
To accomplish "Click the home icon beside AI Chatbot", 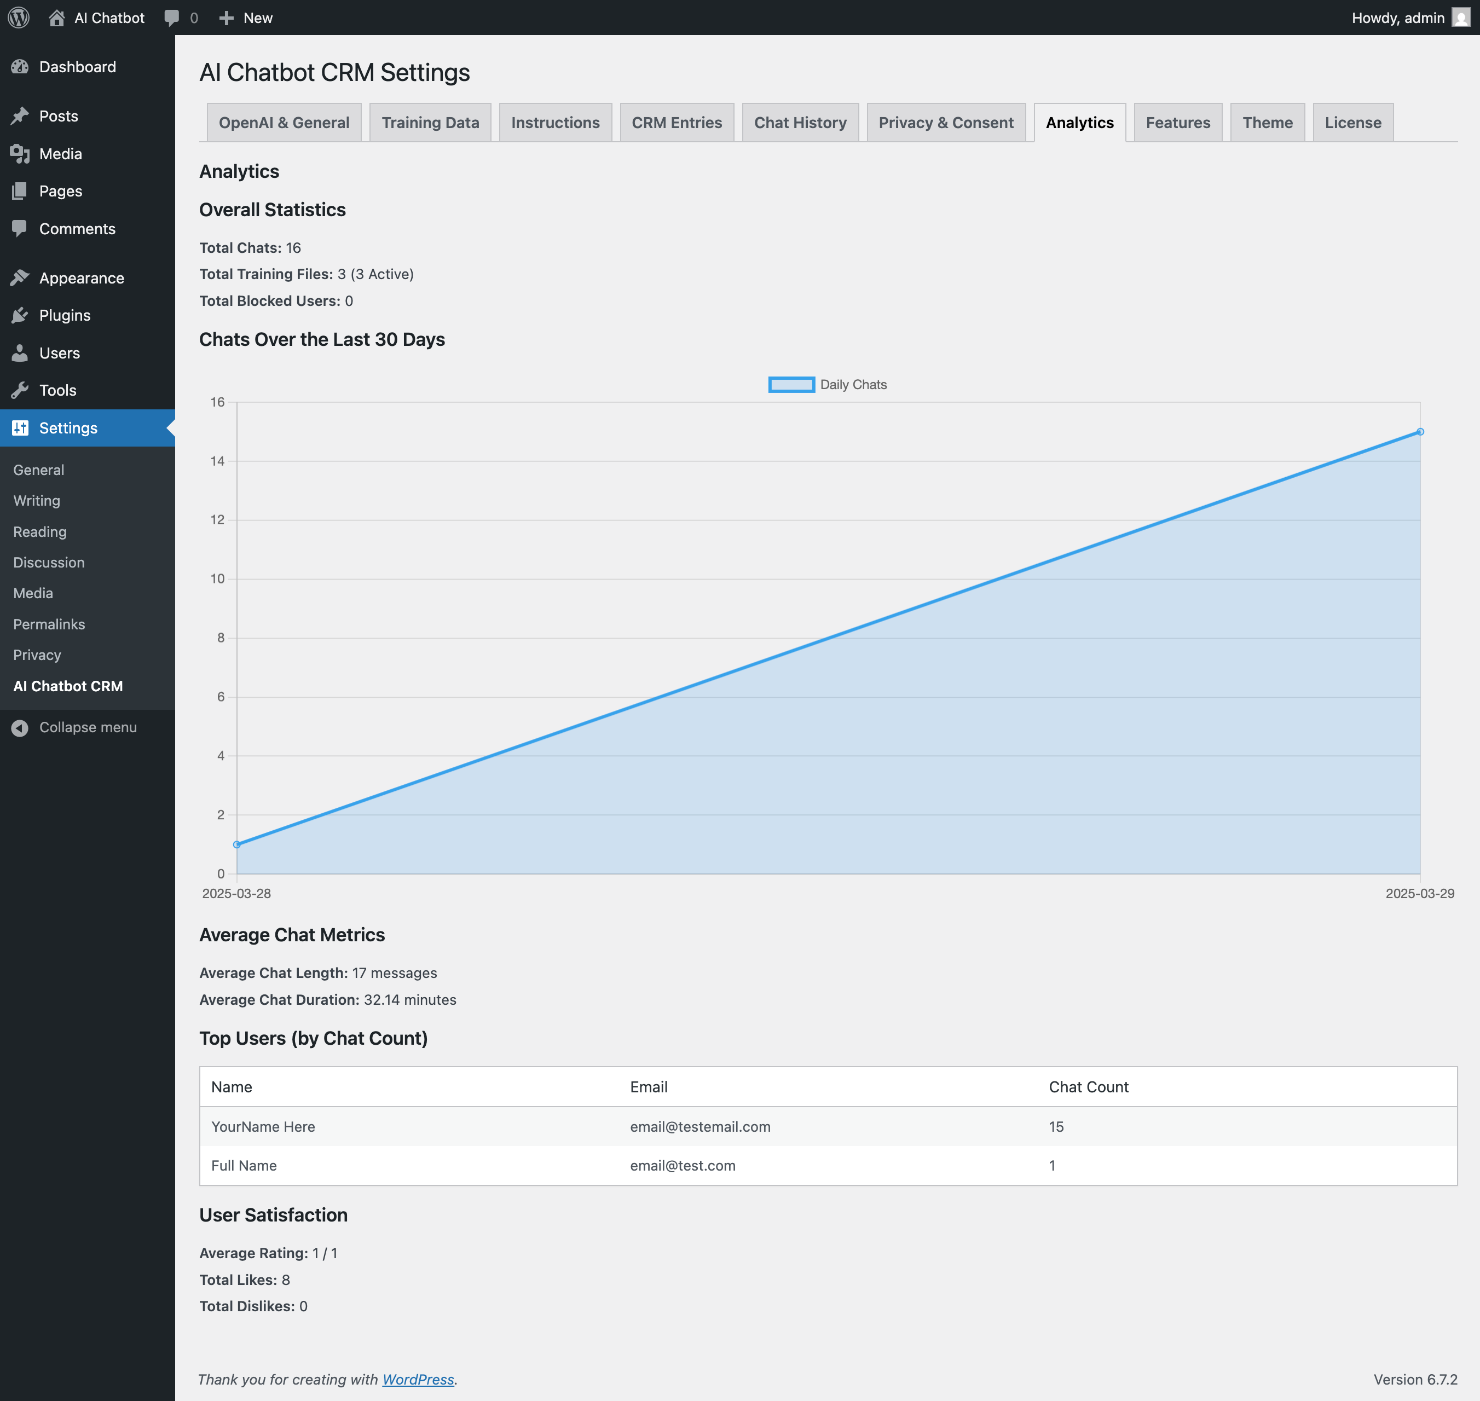I will coord(57,17).
